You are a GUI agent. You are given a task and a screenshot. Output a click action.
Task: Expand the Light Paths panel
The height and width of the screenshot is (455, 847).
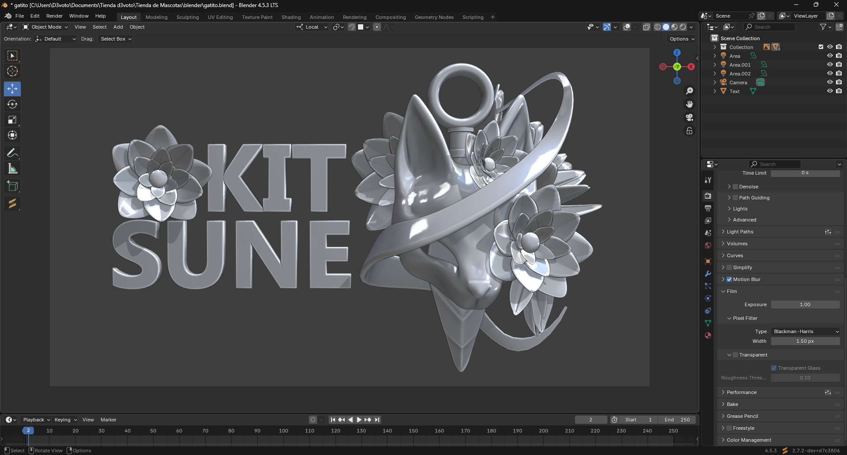click(x=740, y=232)
